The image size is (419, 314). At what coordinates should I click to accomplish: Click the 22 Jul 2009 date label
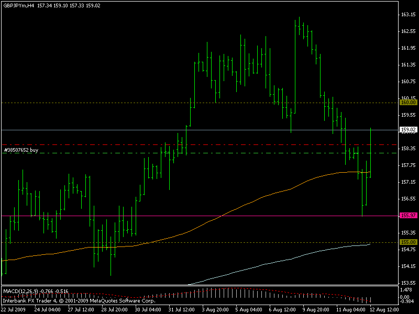(14, 309)
